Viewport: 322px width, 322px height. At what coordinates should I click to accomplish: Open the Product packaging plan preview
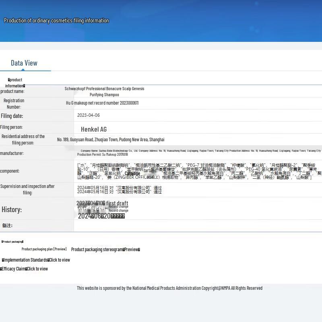(44, 249)
